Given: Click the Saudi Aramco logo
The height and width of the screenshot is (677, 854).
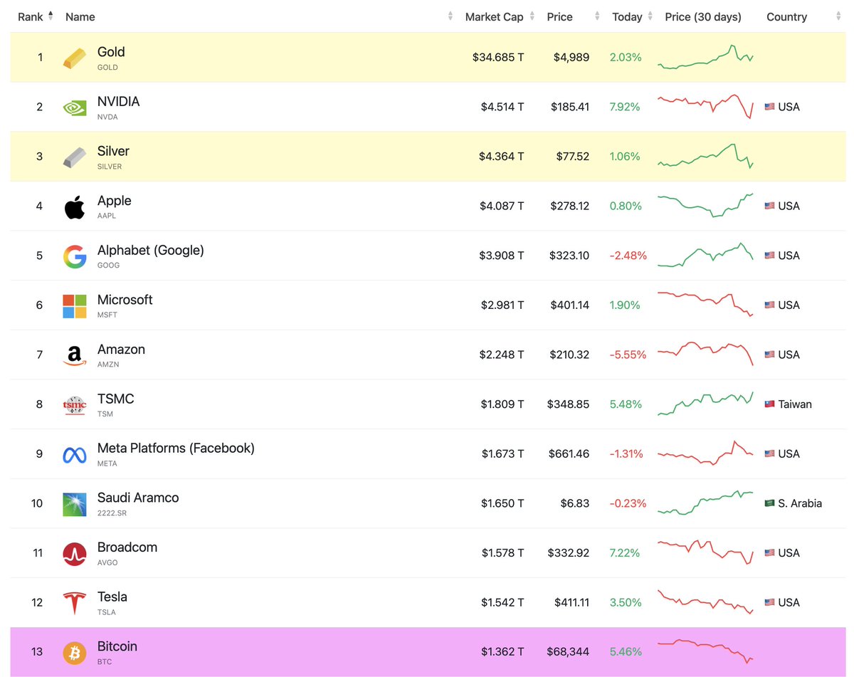Looking at the screenshot, I should (x=74, y=503).
